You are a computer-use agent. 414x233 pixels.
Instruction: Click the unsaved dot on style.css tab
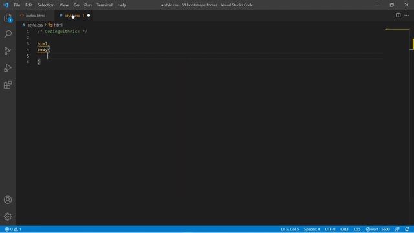89,16
